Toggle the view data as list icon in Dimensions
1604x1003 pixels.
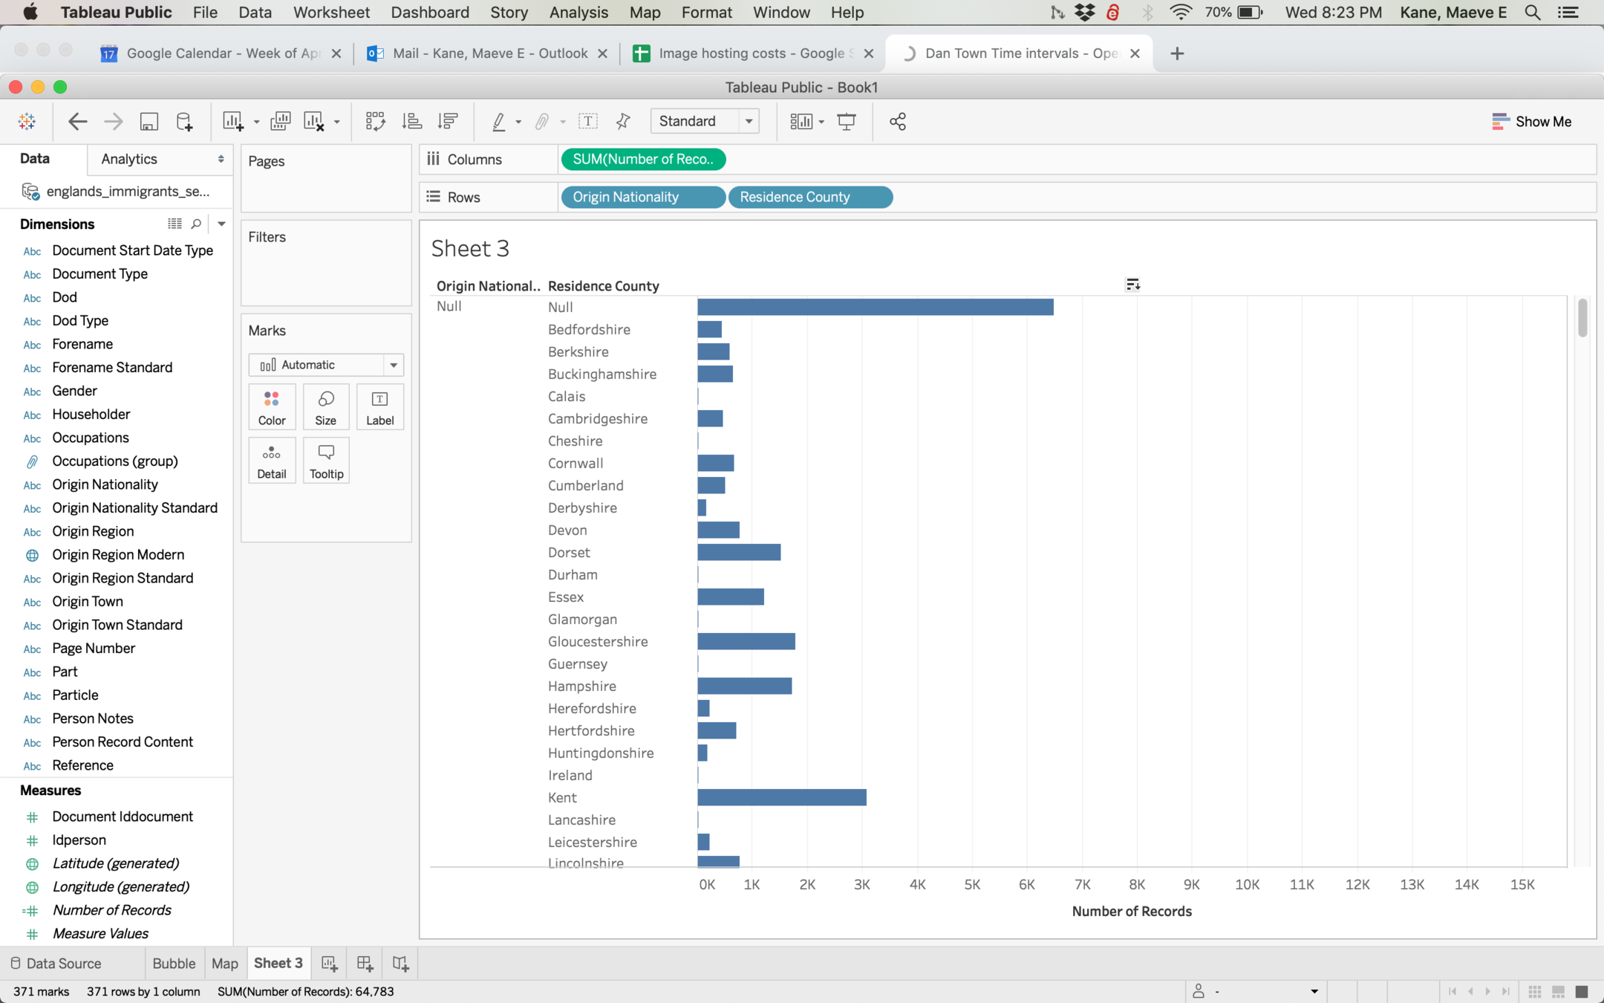(x=175, y=224)
